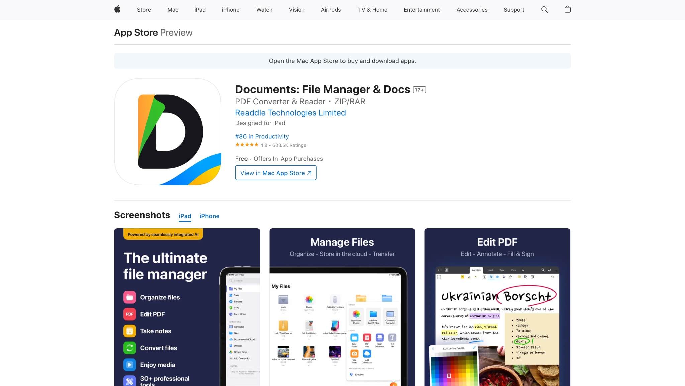The image size is (685, 386).
Task: Open the Support menu item
Action: click(514, 10)
